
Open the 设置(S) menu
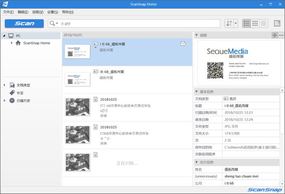(x=53, y=12)
